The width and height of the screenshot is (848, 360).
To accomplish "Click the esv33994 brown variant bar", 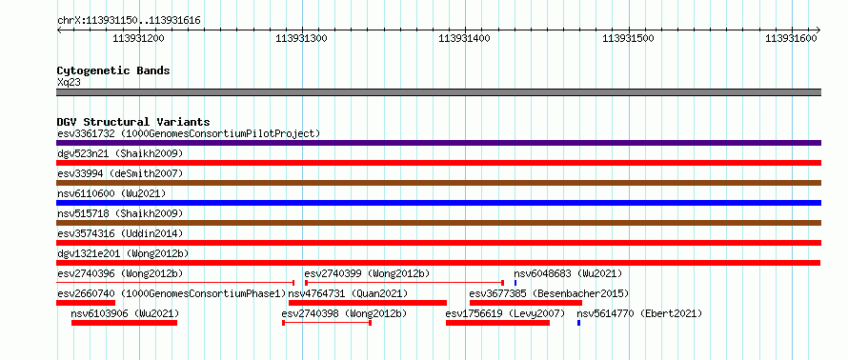I will [438, 183].
